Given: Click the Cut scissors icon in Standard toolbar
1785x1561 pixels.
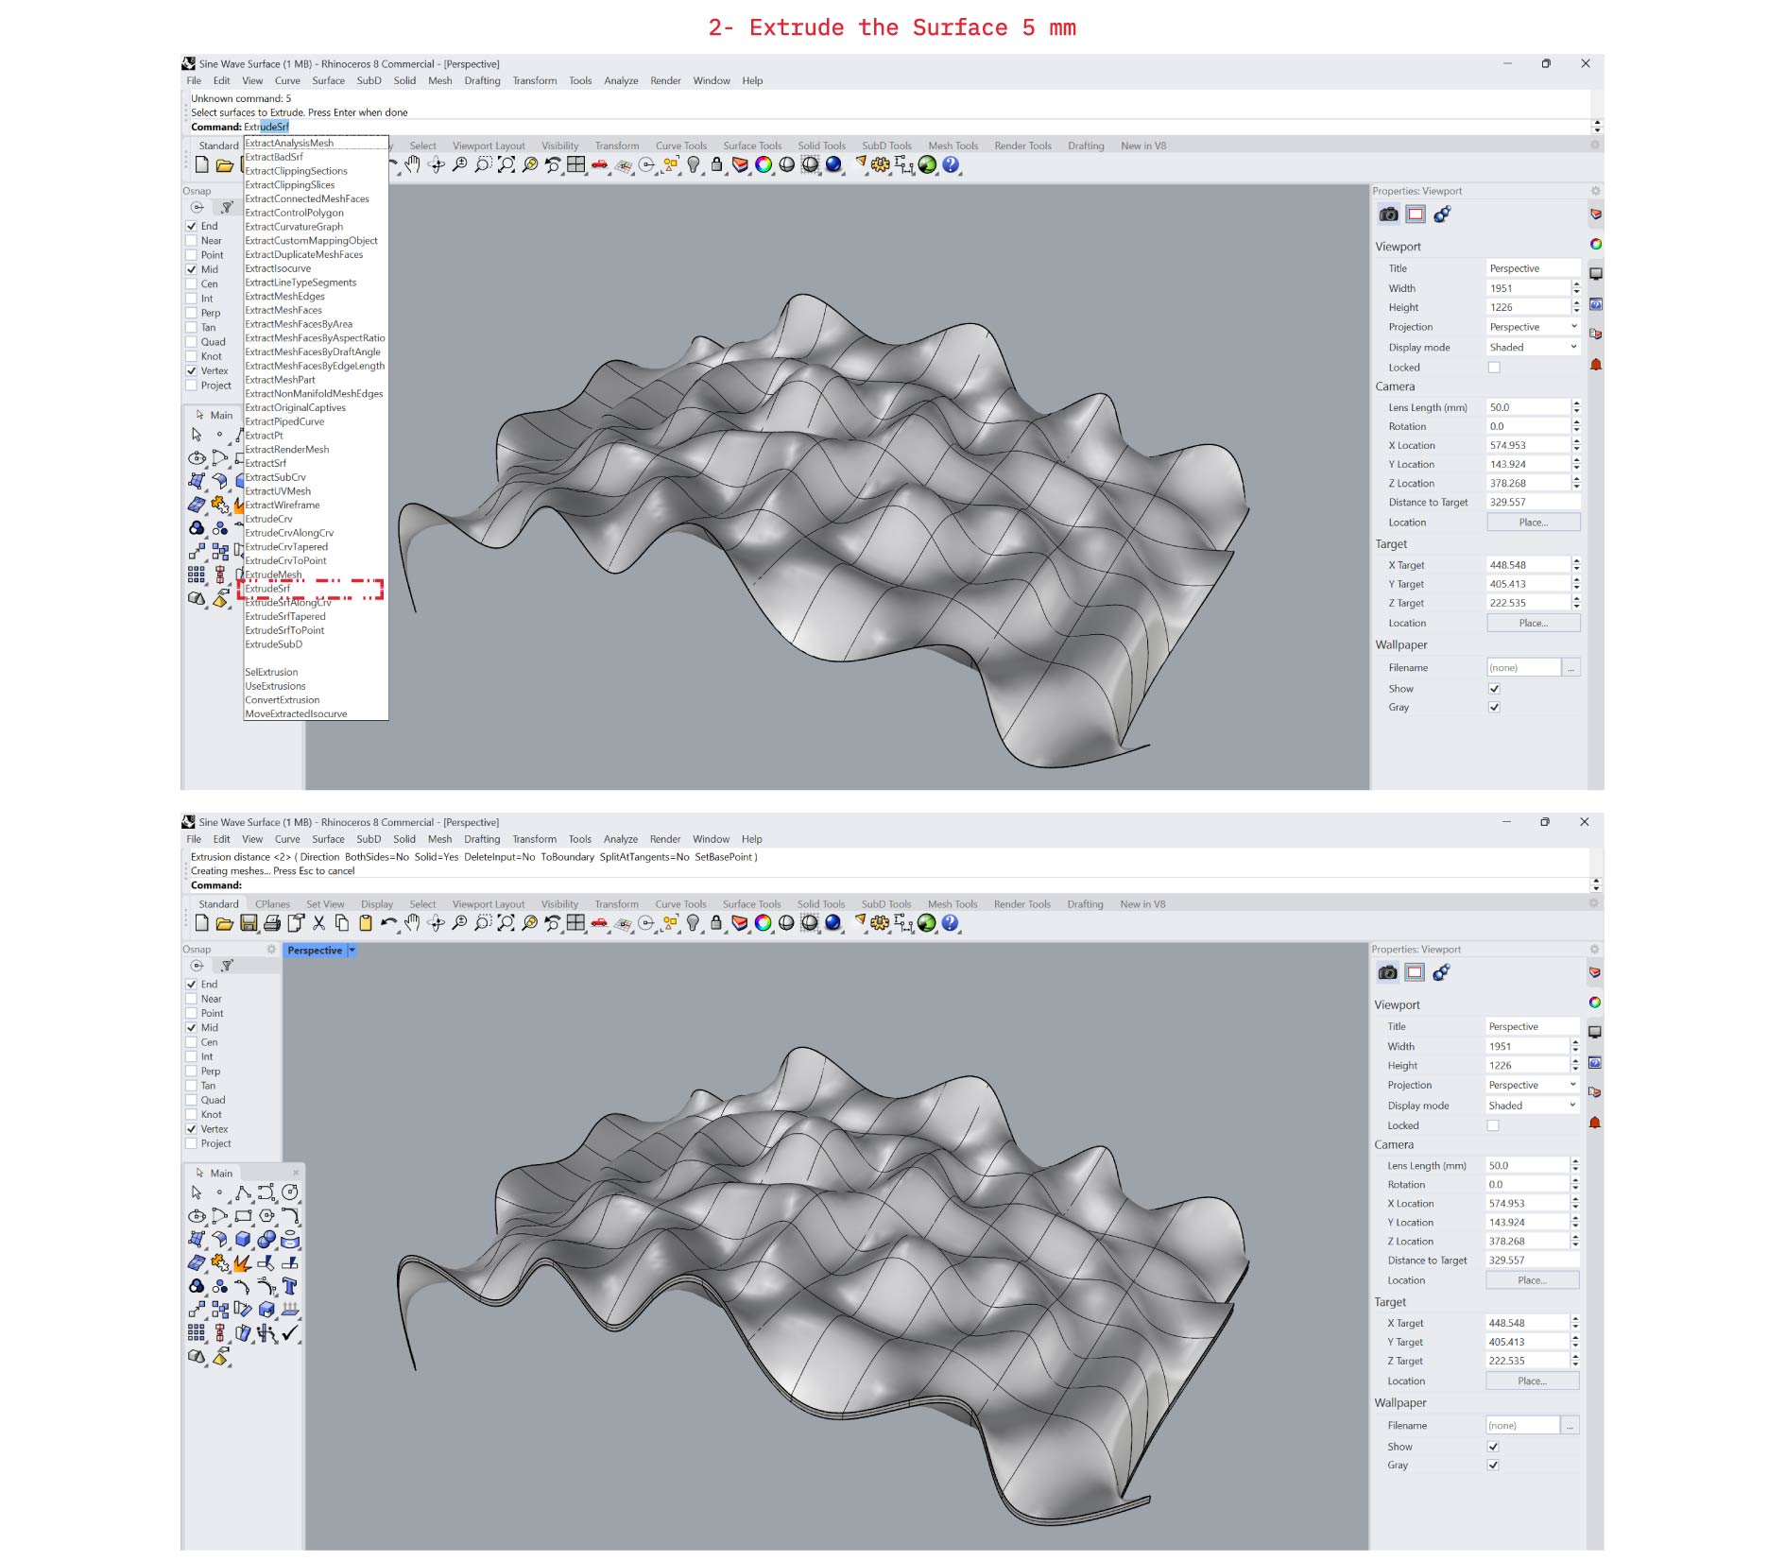Looking at the screenshot, I should coord(318,923).
